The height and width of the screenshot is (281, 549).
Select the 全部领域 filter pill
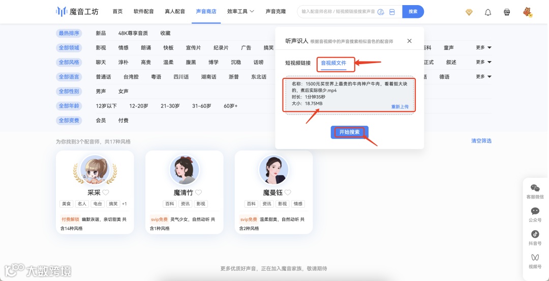(x=69, y=48)
